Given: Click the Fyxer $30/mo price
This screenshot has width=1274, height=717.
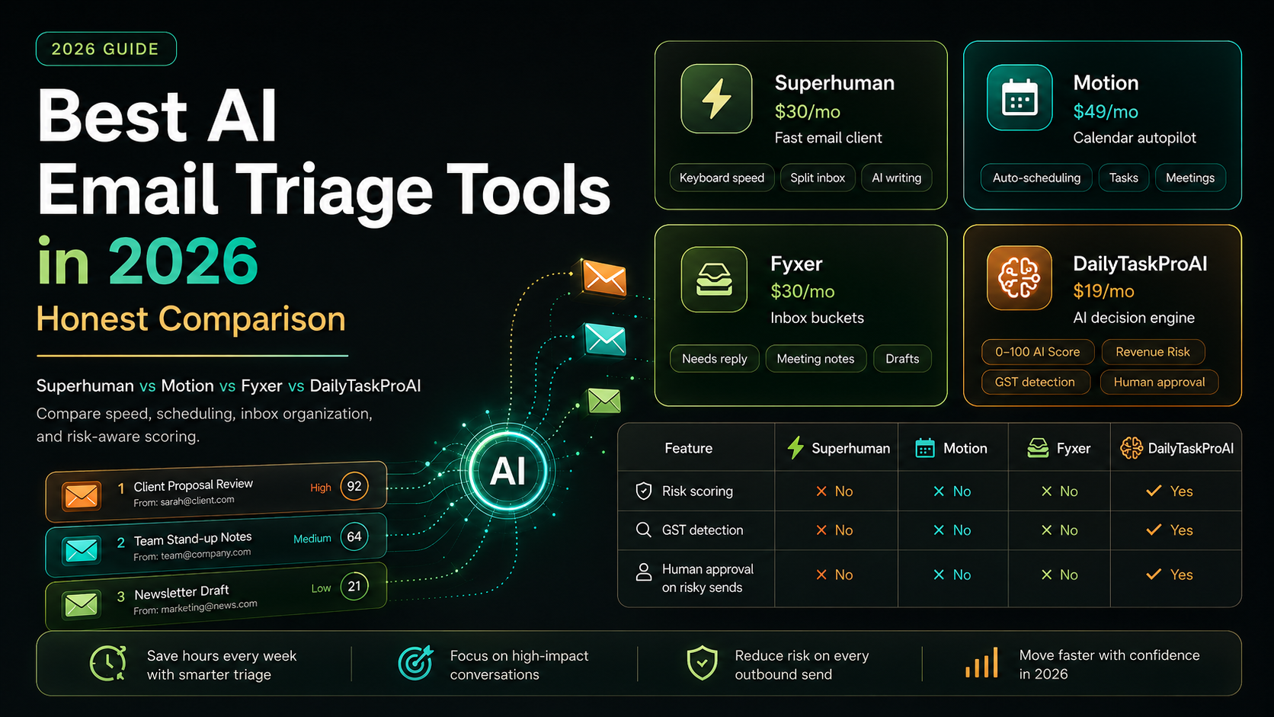Looking at the screenshot, I should pyautogui.click(x=802, y=291).
